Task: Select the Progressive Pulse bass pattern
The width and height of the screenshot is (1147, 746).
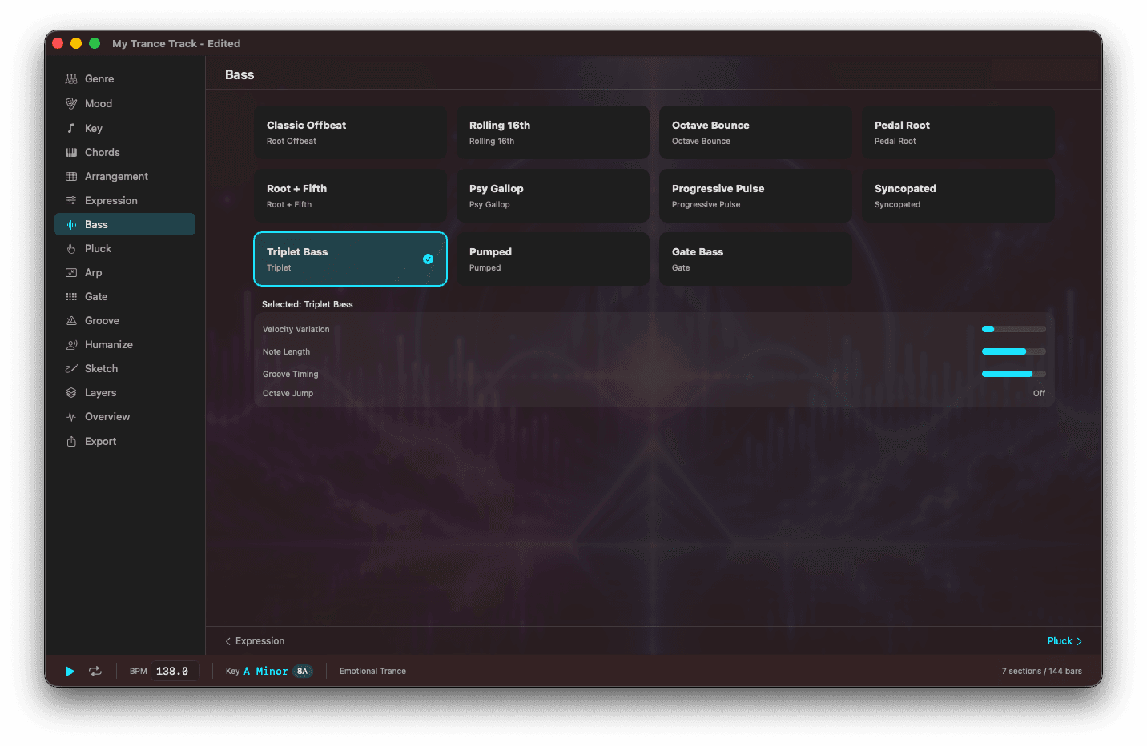Action: coord(755,195)
